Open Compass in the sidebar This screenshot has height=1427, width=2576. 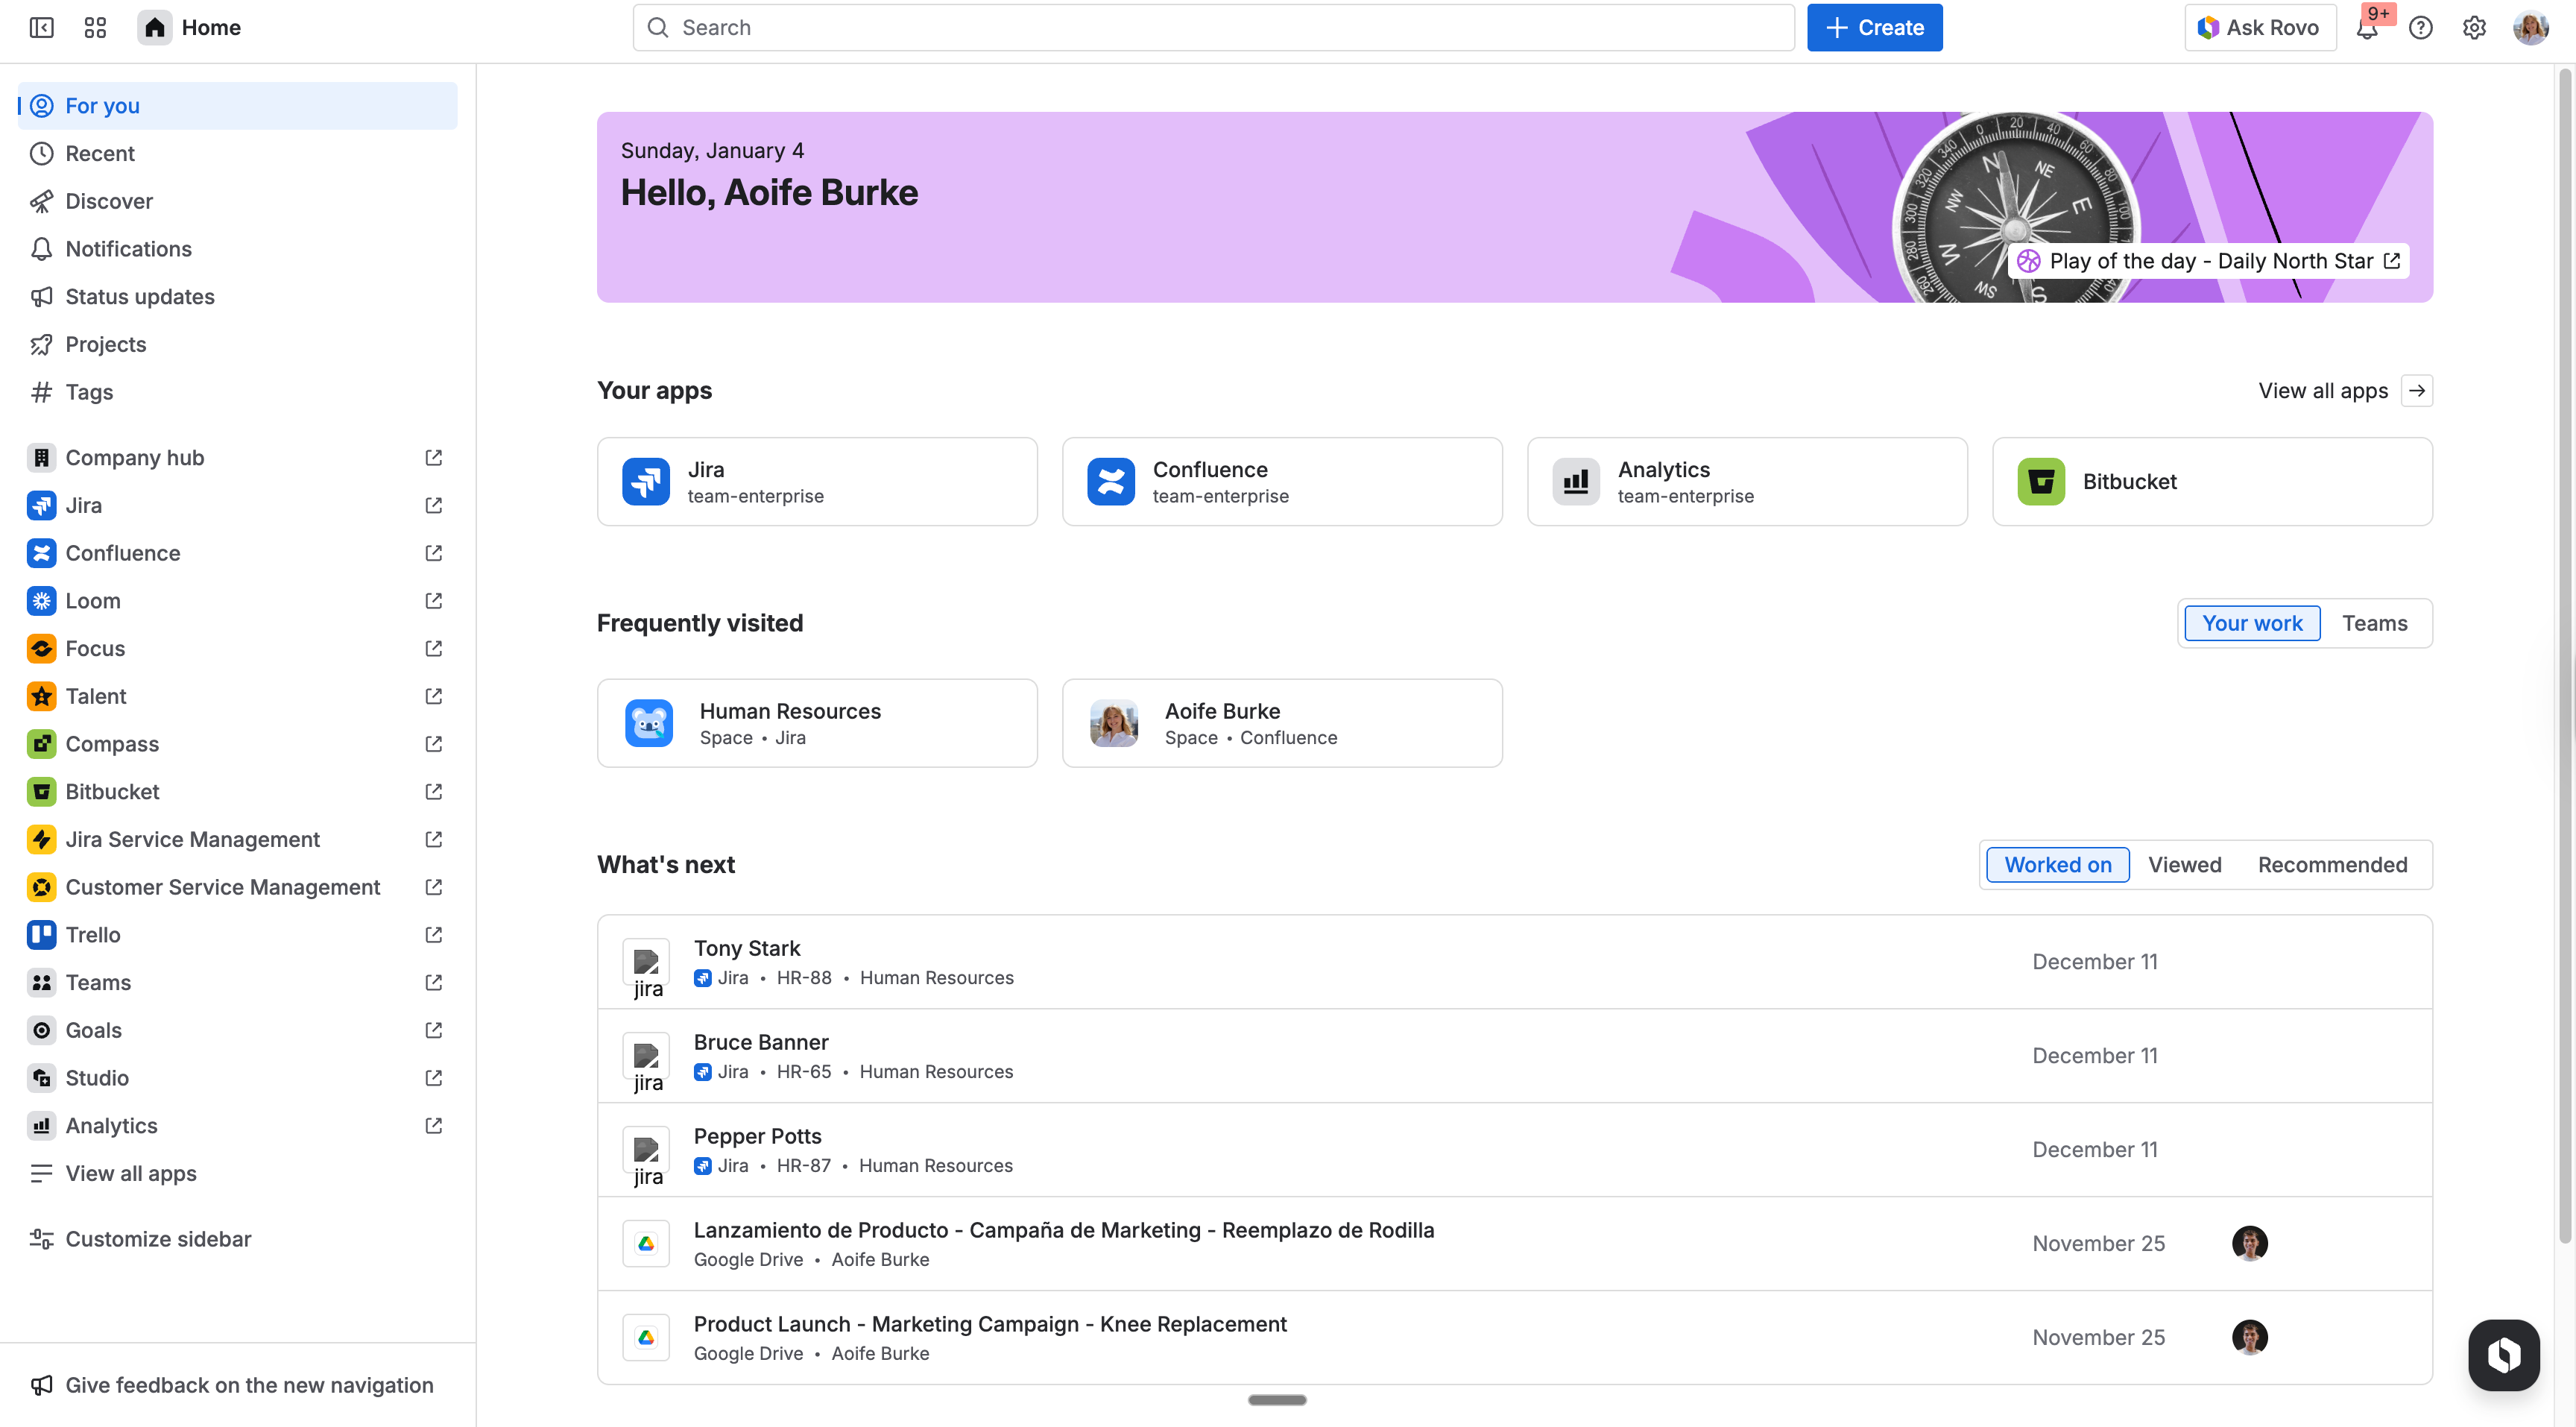[x=112, y=743]
